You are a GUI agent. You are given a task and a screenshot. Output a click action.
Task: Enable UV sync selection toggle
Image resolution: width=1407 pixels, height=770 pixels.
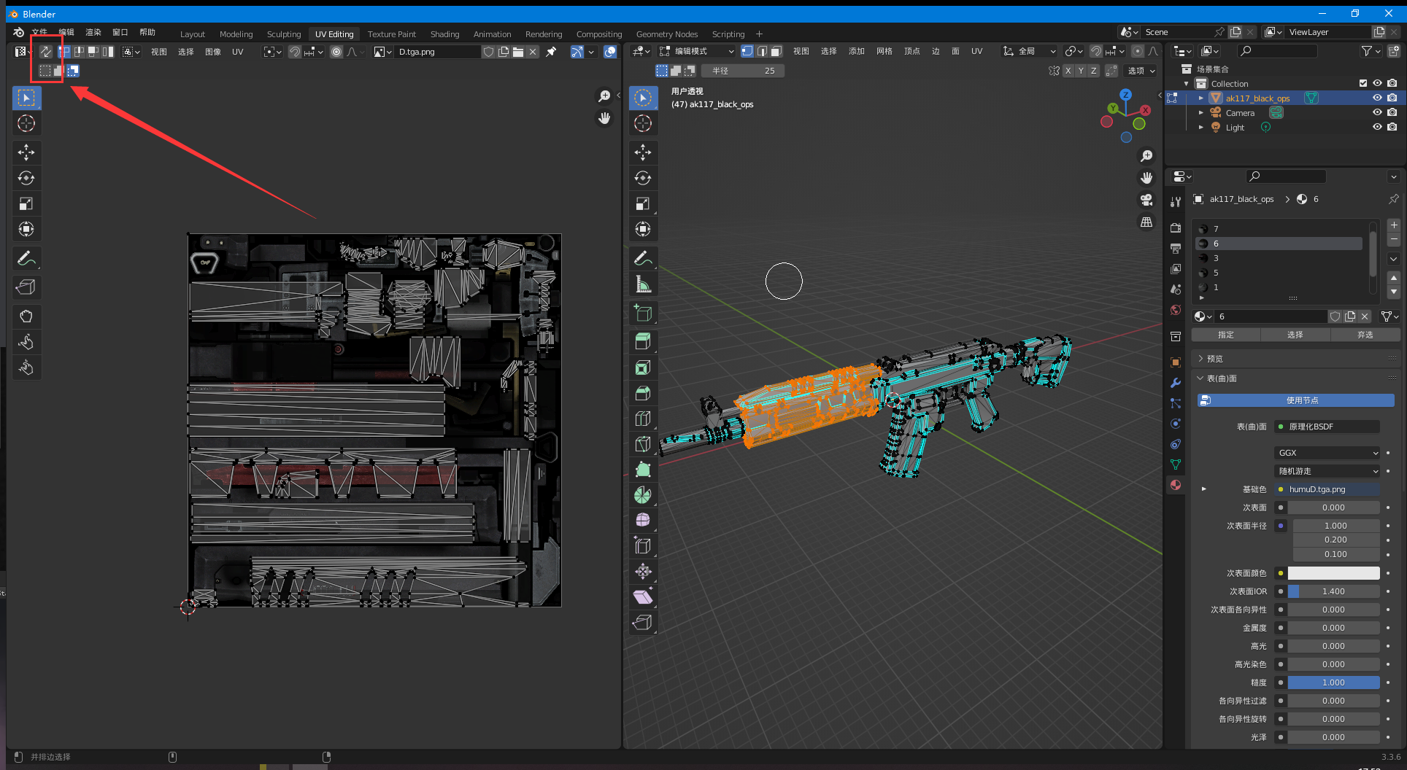pyautogui.click(x=45, y=52)
